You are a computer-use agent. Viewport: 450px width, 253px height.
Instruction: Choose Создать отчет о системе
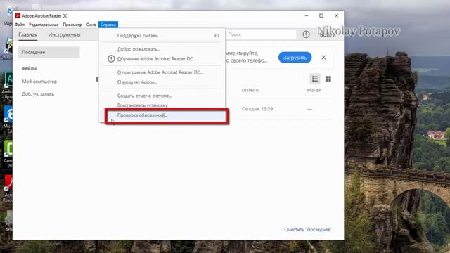(162, 96)
